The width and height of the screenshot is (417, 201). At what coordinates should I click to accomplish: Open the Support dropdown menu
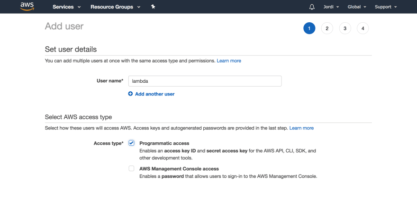[386, 7]
